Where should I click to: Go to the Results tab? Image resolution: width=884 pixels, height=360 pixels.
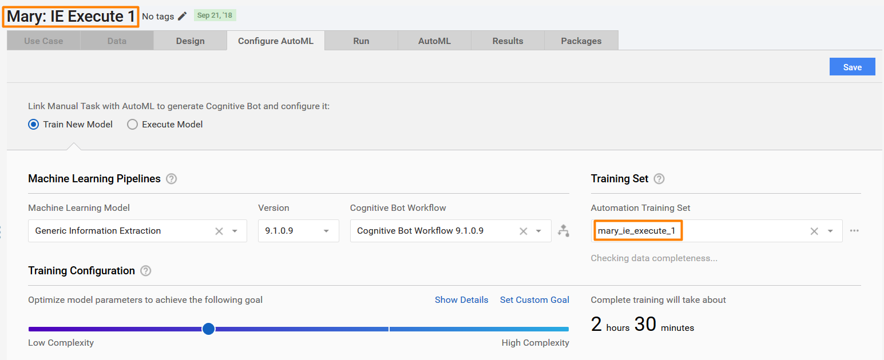508,41
